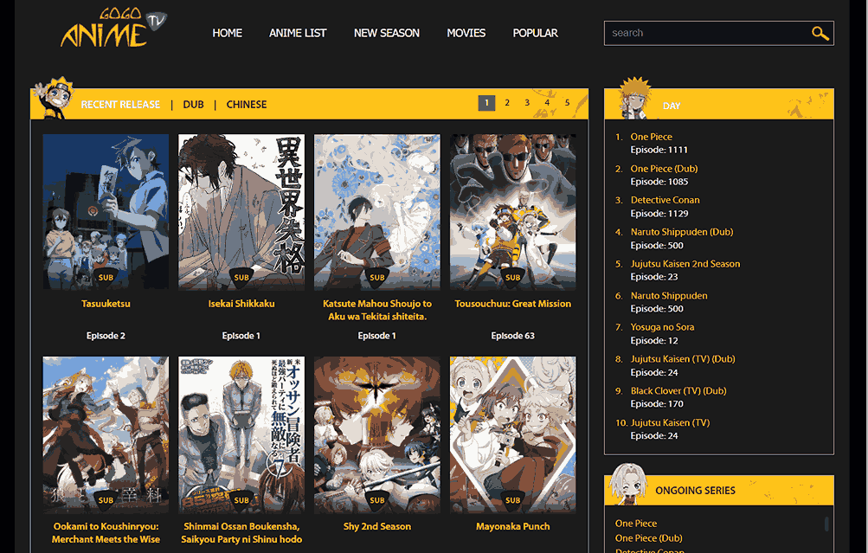The width and height of the screenshot is (868, 553).
Task: Click the chibi character icon beside Ongoing Series
Action: pos(627,486)
